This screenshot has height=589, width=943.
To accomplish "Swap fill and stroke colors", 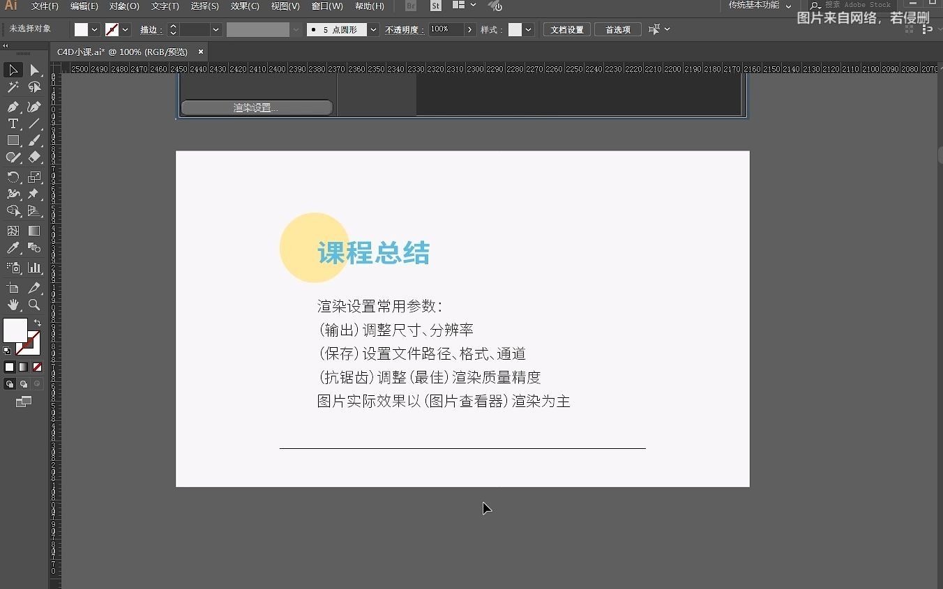I will coord(38,323).
